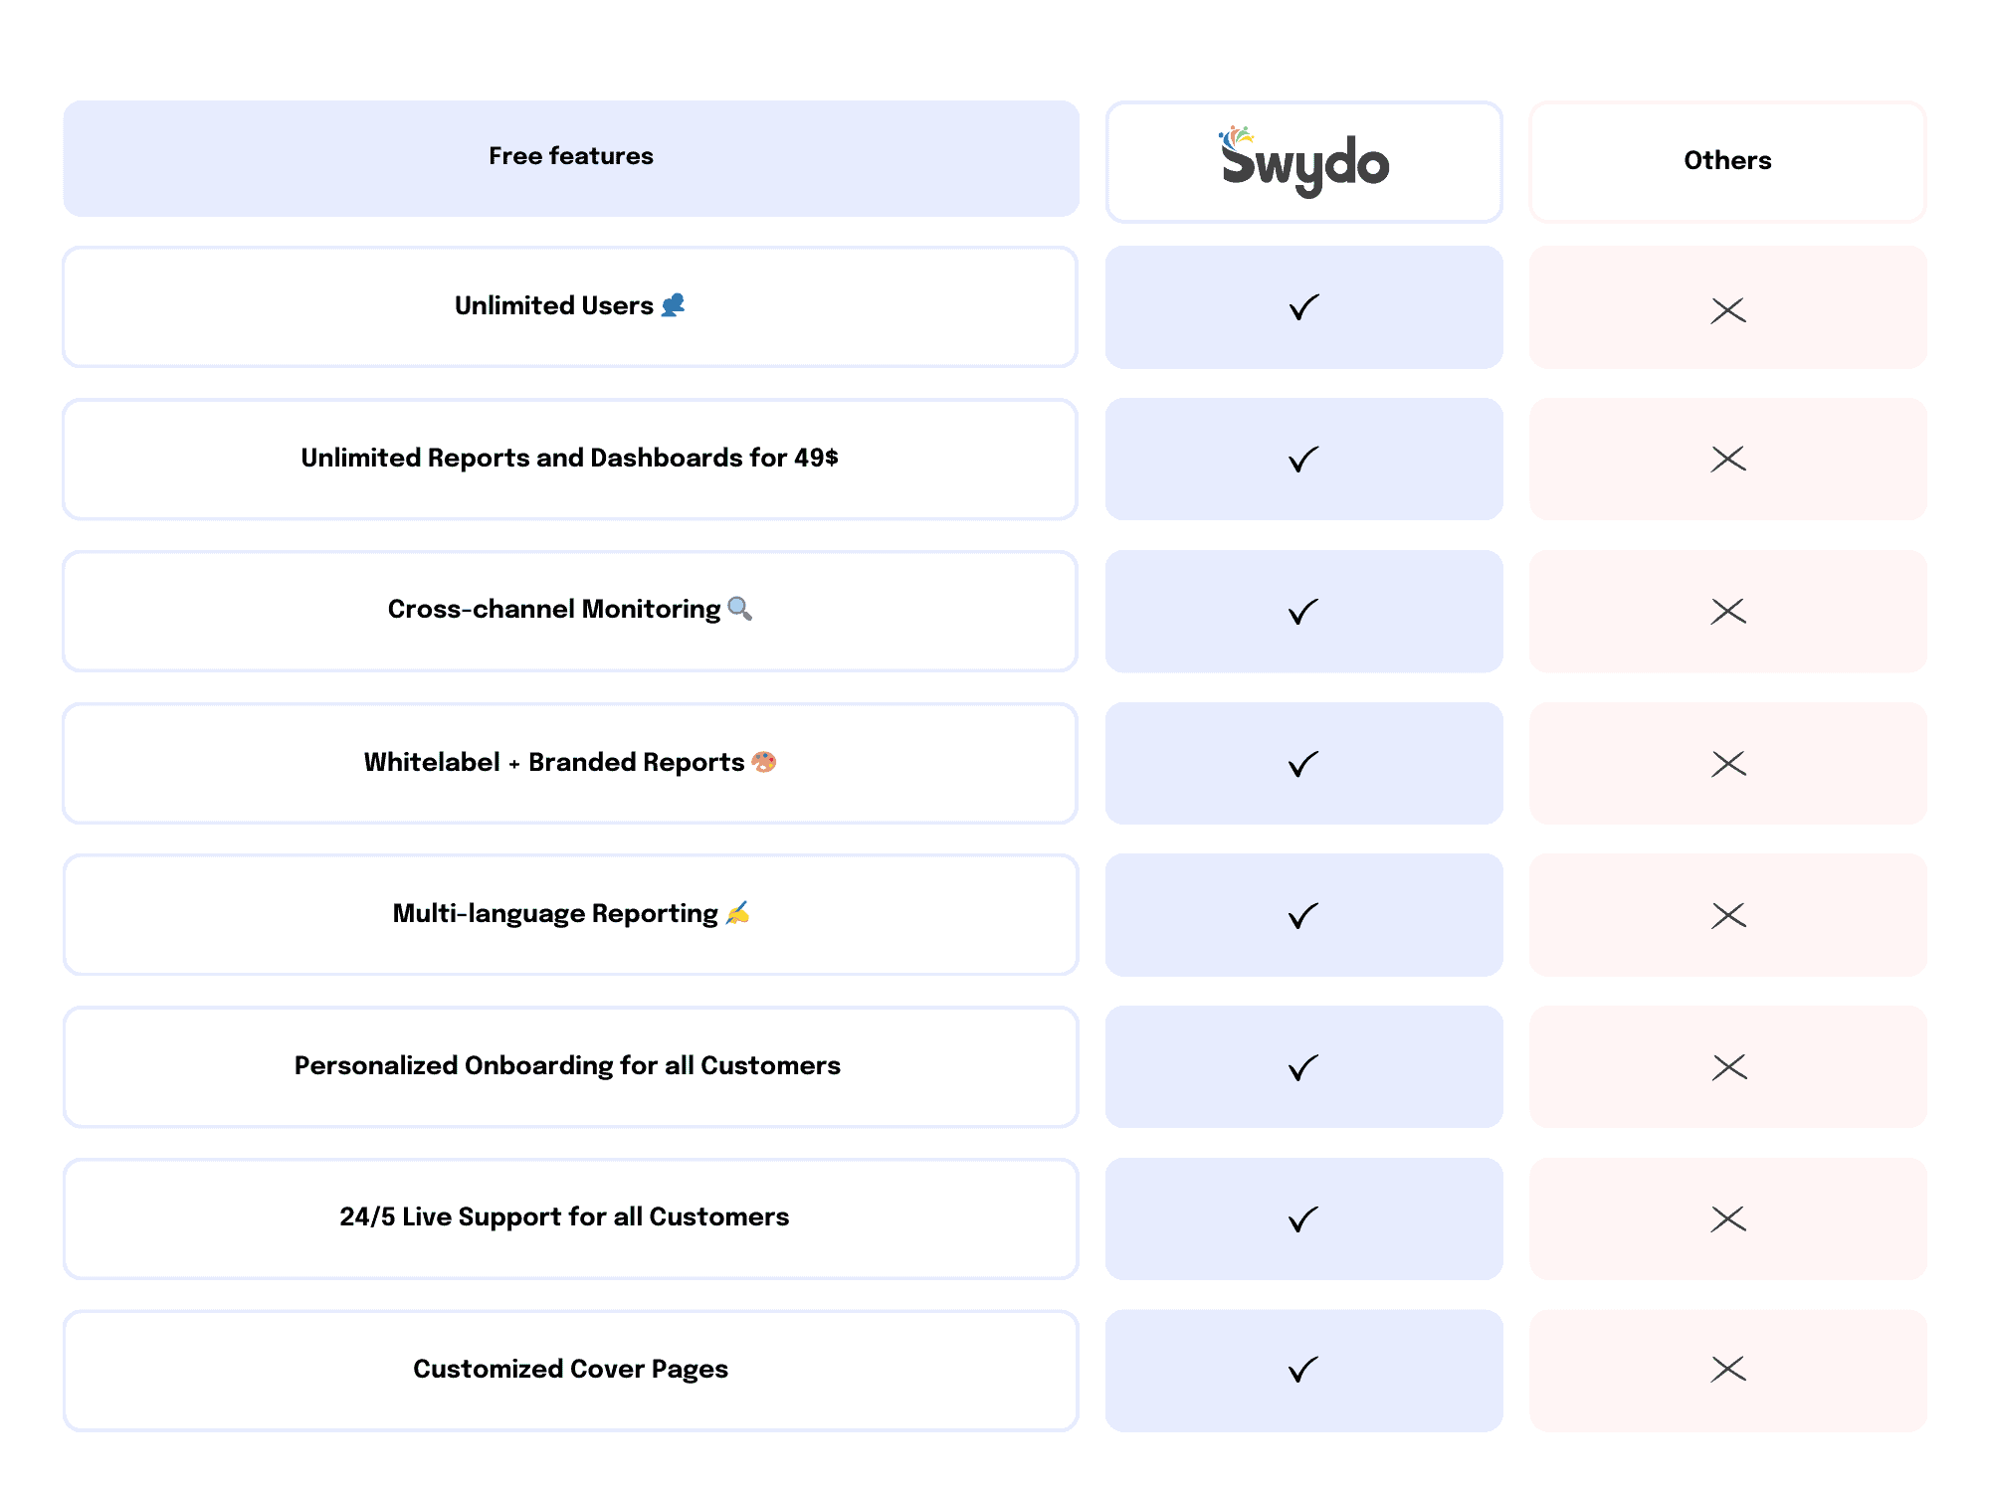
Task: Click the Swydo checkmark for Customized Cover Pages
Action: pyautogui.click(x=1303, y=1370)
